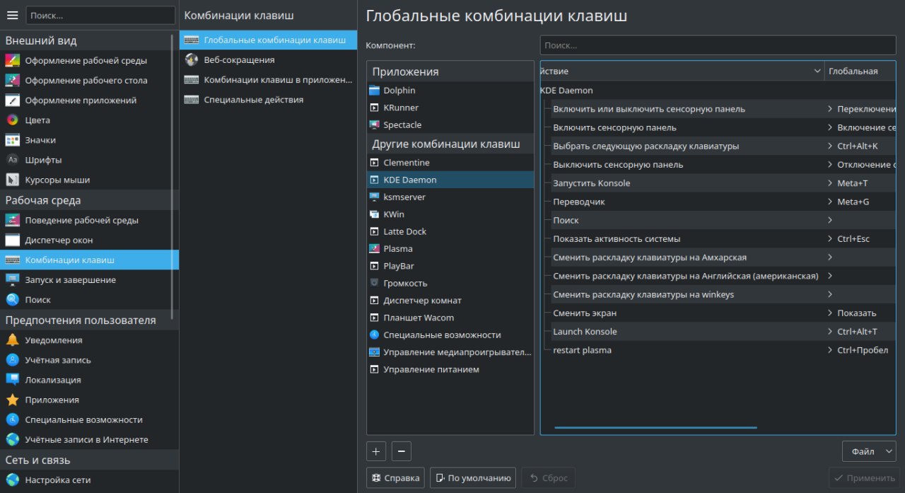The height and width of the screenshot is (493, 905).
Task: Select the PlayBar component
Action: click(450, 266)
